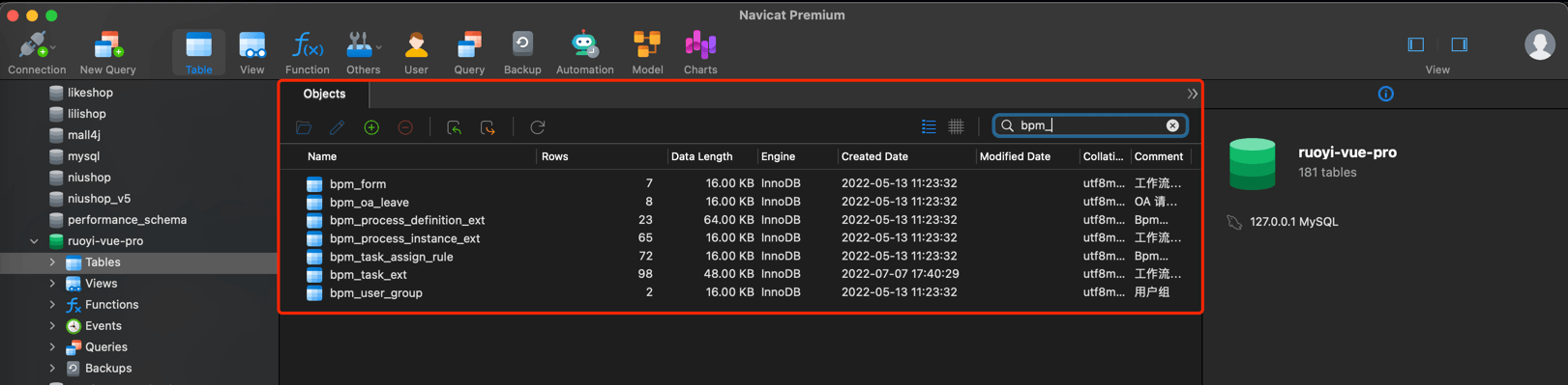1568x385 pixels.
Task: Sort by the Created Date column
Action: click(874, 156)
